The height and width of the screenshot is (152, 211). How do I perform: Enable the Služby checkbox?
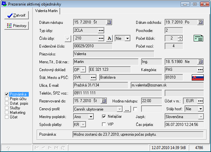(x=7, y=108)
